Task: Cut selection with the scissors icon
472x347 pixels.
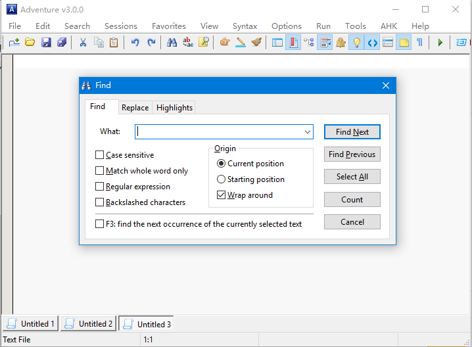Action: pos(83,43)
